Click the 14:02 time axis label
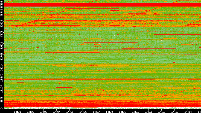The height and width of the screenshot is (113, 201). [x=30, y=112]
